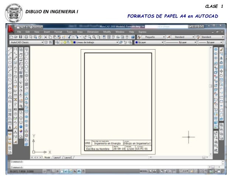Screen dimensions: 235x176
Task: Click the New file icon in Standard toolbar
Action: 11,37
